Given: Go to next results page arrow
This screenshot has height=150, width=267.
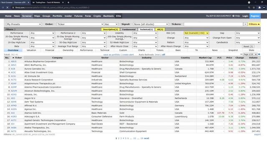Looking at the screenshot, I should pos(259,54).
